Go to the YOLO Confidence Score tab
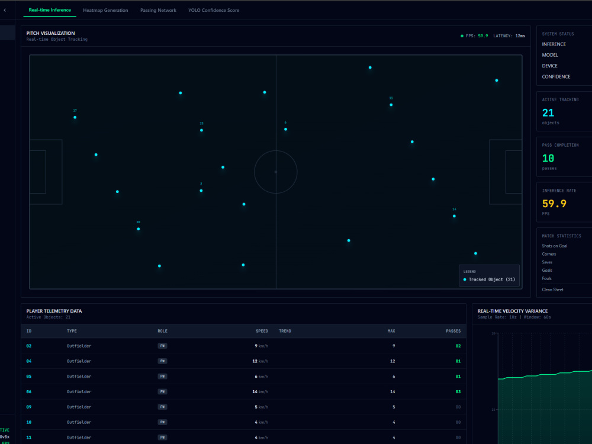Screen dimensions: 592x444 pyautogui.click(x=214, y=10)
